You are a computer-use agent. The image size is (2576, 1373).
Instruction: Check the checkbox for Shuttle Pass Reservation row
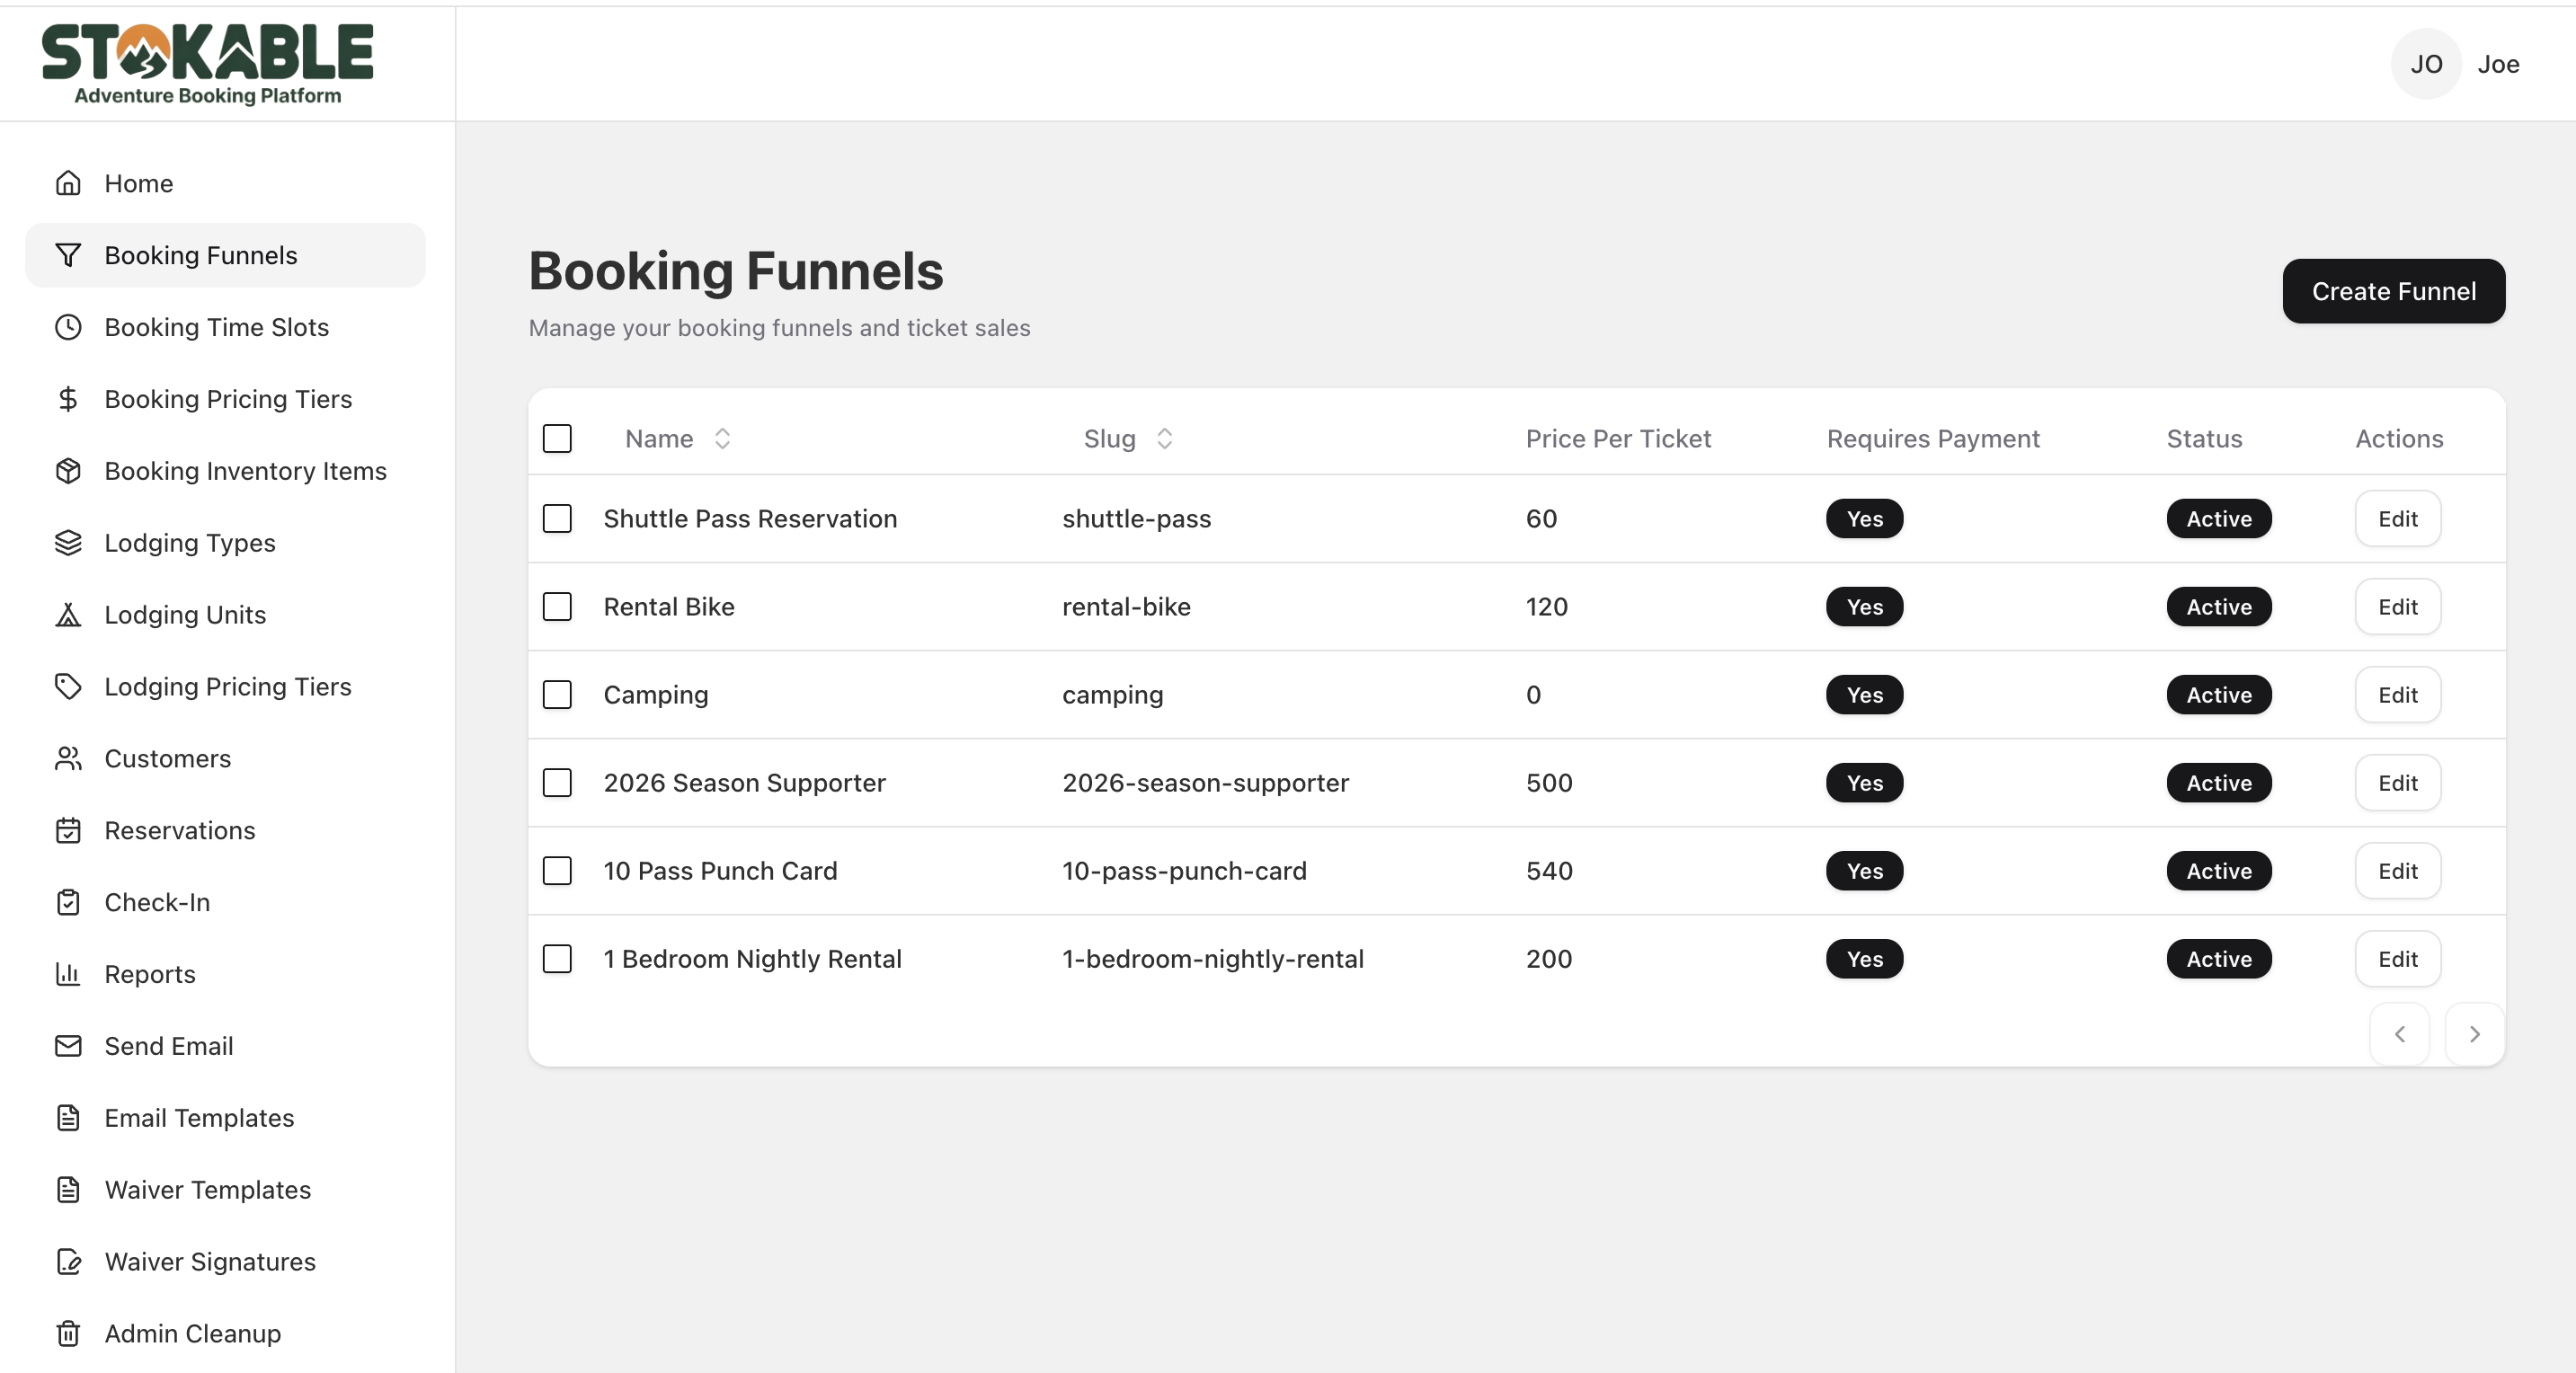(x=557, y=519)
